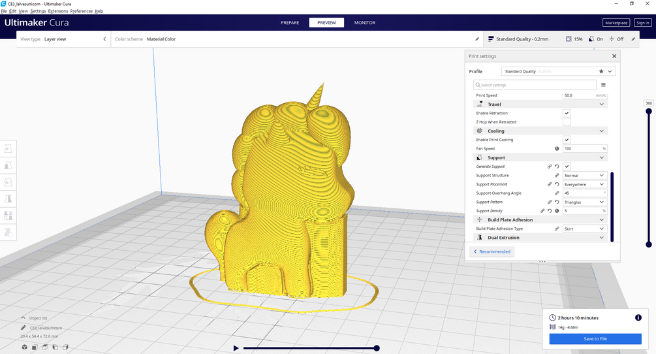
Task: Click link icon on Support Overhang Angle
Action: pos(557,193)
